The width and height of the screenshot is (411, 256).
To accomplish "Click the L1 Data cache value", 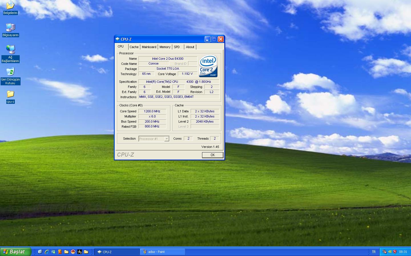I will pyautogui.click(x=205, y=111).
